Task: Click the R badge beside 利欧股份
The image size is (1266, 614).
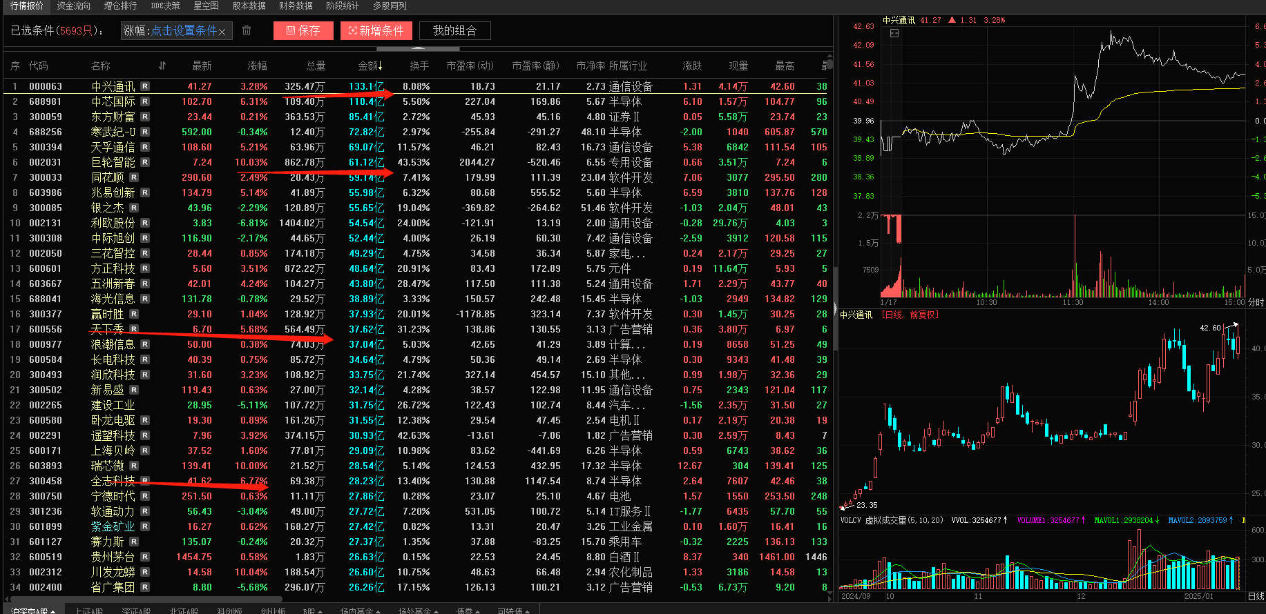Action: click(x=145, y=223)
